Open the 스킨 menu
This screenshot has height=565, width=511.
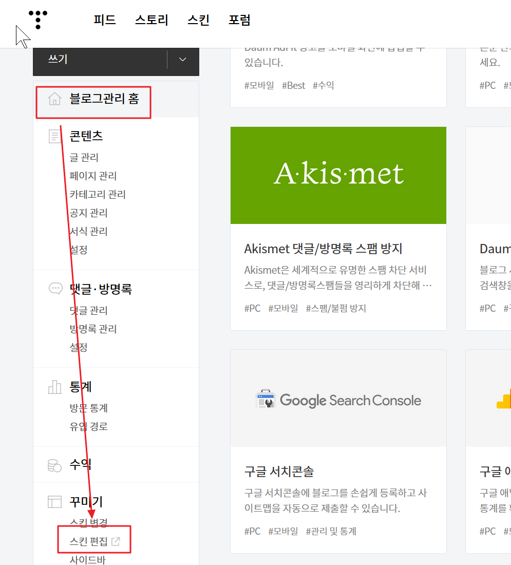tap(198, 20)
